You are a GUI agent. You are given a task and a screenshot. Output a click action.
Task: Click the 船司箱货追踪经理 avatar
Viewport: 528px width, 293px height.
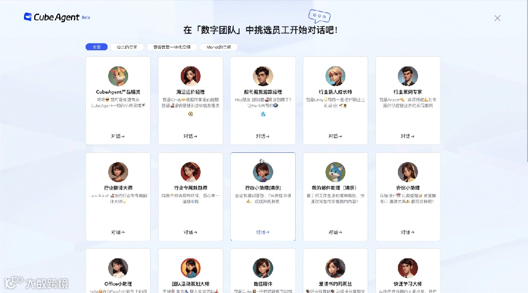[x=263, y=76]
